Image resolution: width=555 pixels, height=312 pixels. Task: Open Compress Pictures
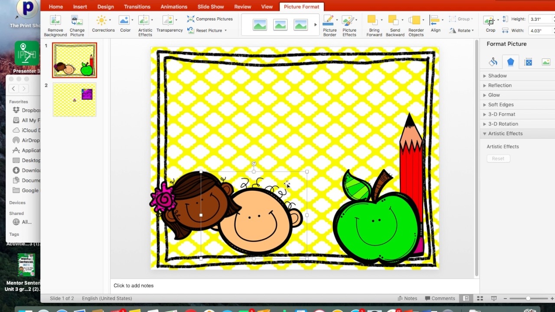pos(210,19)
